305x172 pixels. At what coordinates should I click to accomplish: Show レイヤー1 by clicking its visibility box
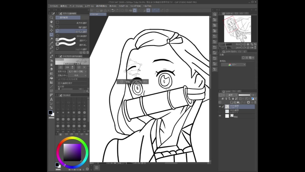point(220,111)
